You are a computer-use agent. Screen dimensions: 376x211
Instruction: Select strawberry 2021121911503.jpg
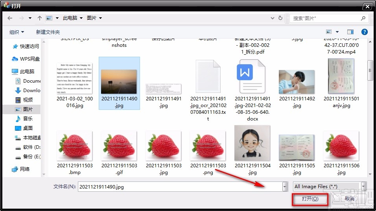(163, 146)
